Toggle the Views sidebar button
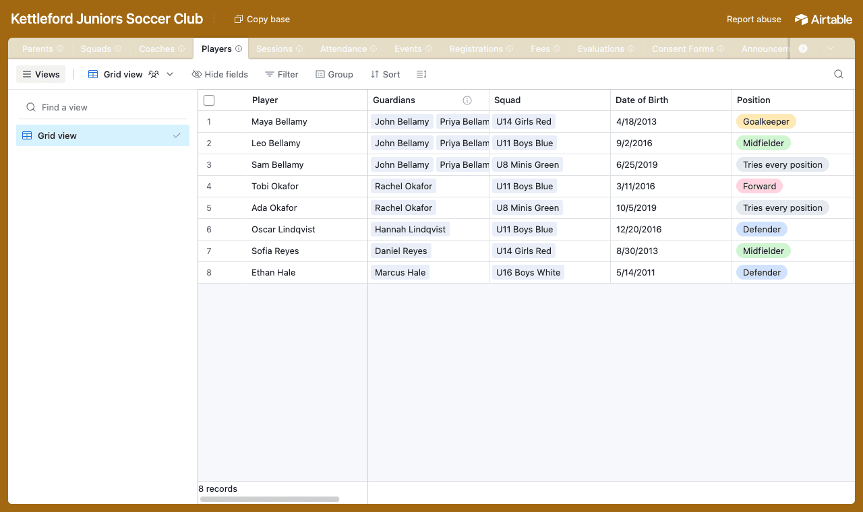 pos(41,74)
